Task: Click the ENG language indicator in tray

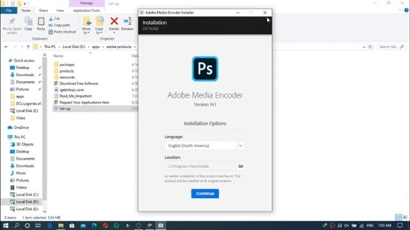Action: coord(370,226)
